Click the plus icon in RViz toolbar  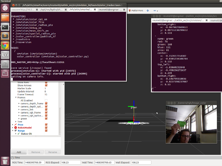pyautogui.click(x=148, y=10)
